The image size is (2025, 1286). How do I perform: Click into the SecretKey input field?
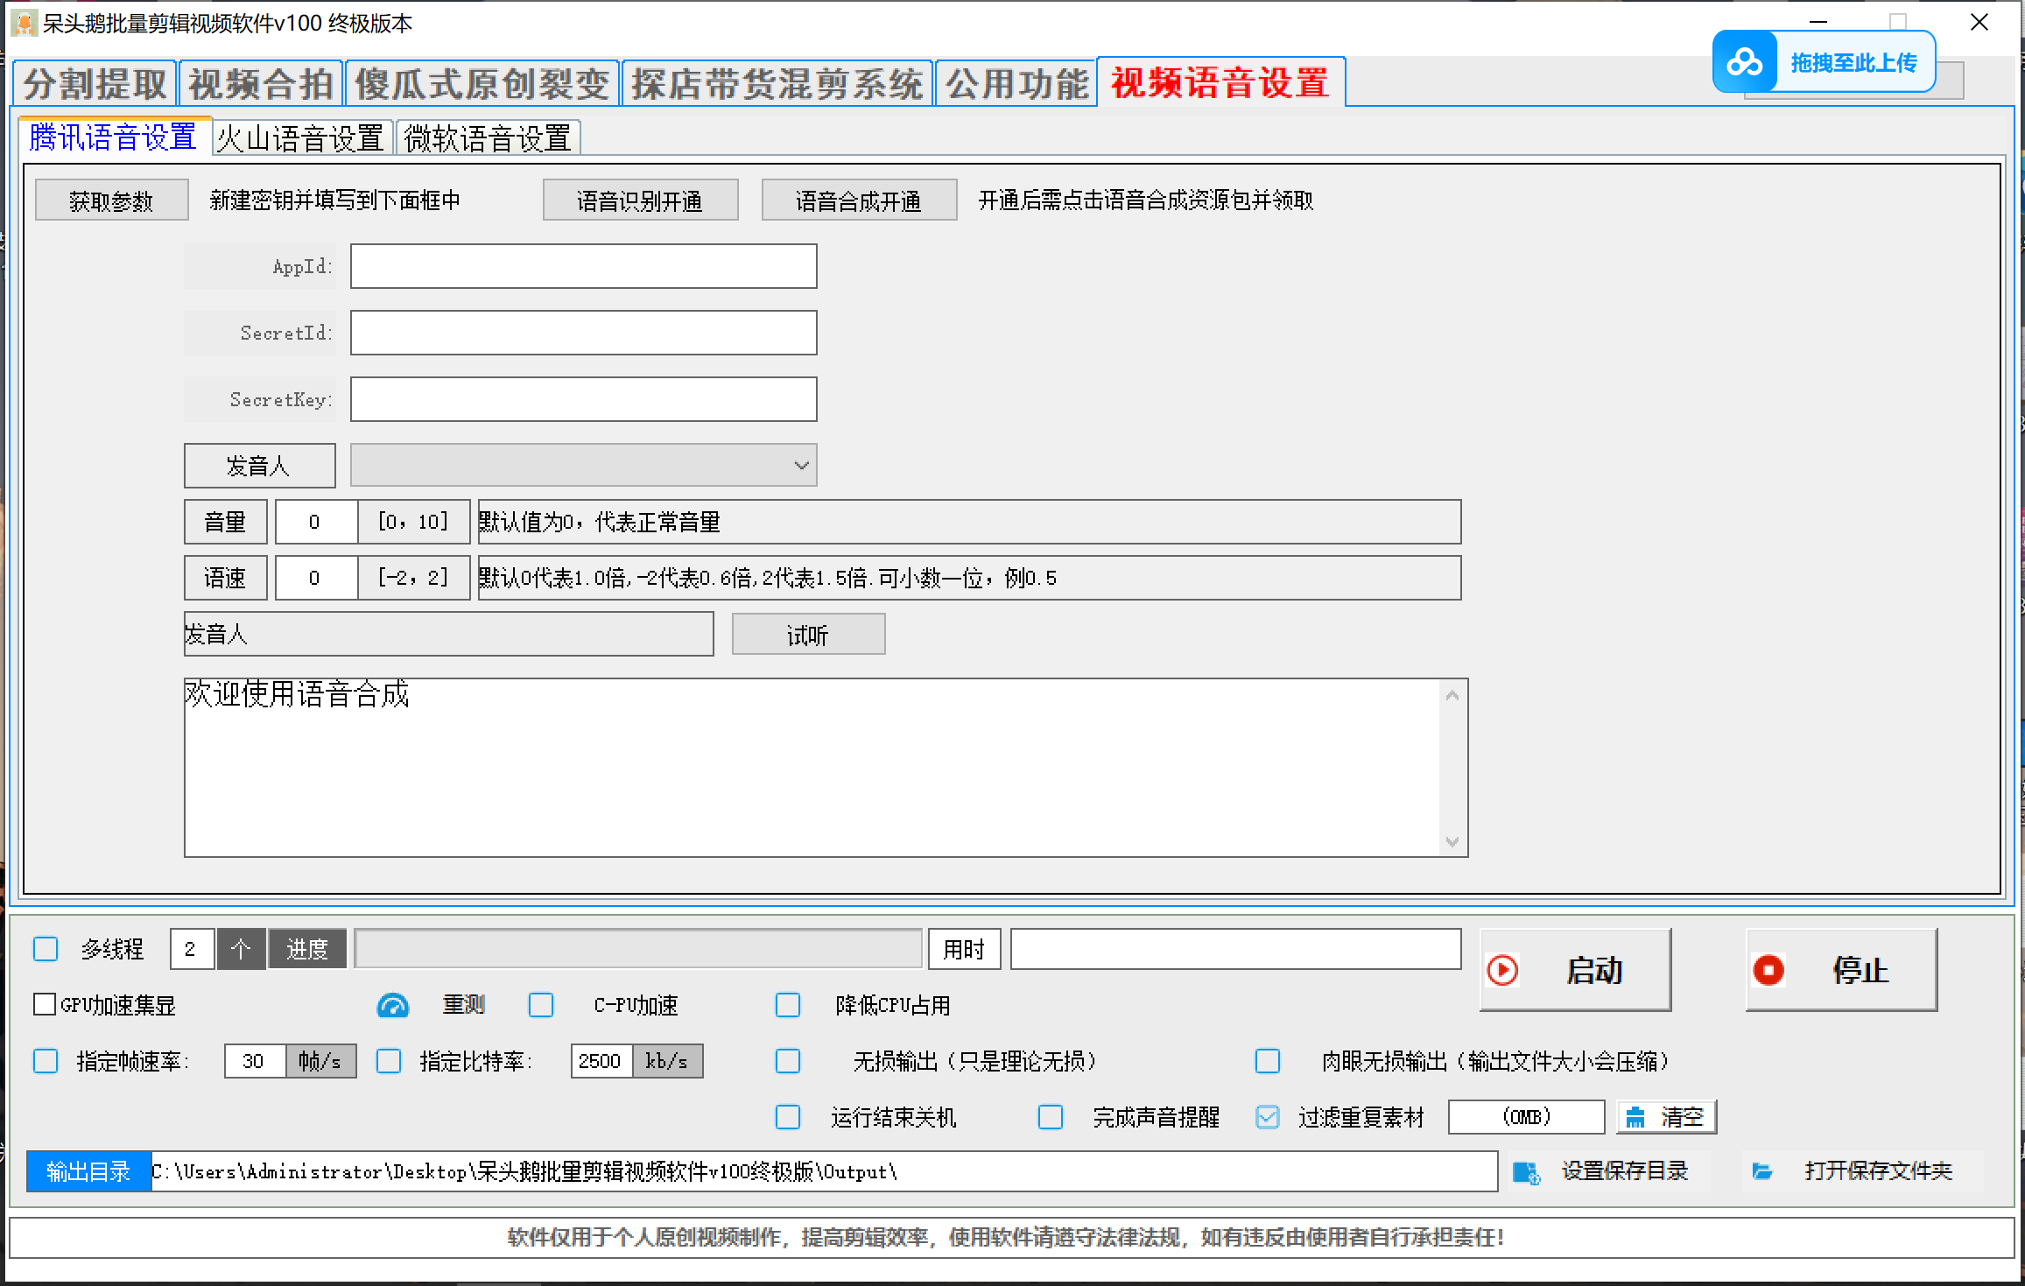pyautogui.click(x=583, y=399)
